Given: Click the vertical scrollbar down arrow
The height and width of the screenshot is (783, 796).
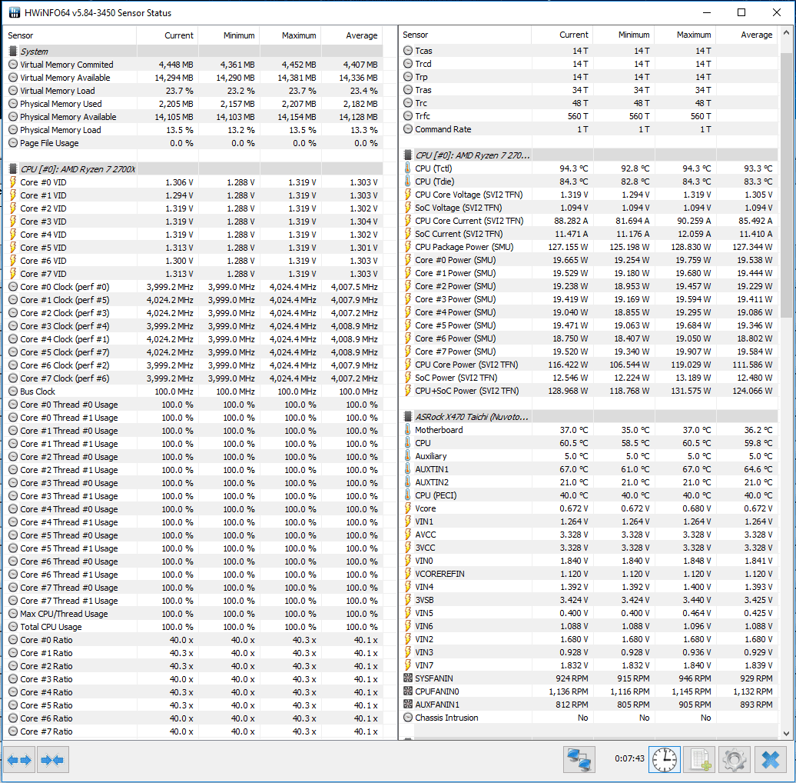Looking at the screenshot, I should click(786, 733).
